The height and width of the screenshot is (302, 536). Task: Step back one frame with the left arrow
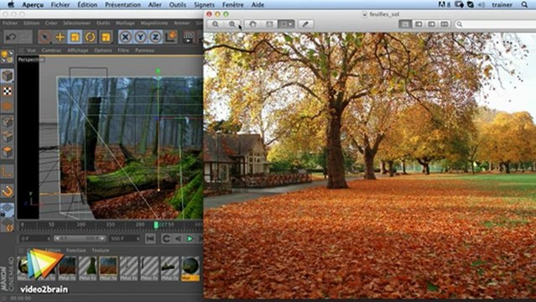(178, 239)
